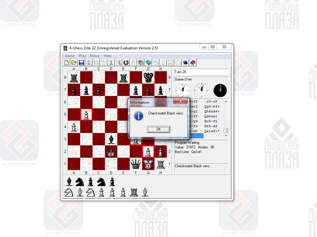Close the Information dialog with X
Image resolution: width=317 pixels, height=237 pixels.
180,101
